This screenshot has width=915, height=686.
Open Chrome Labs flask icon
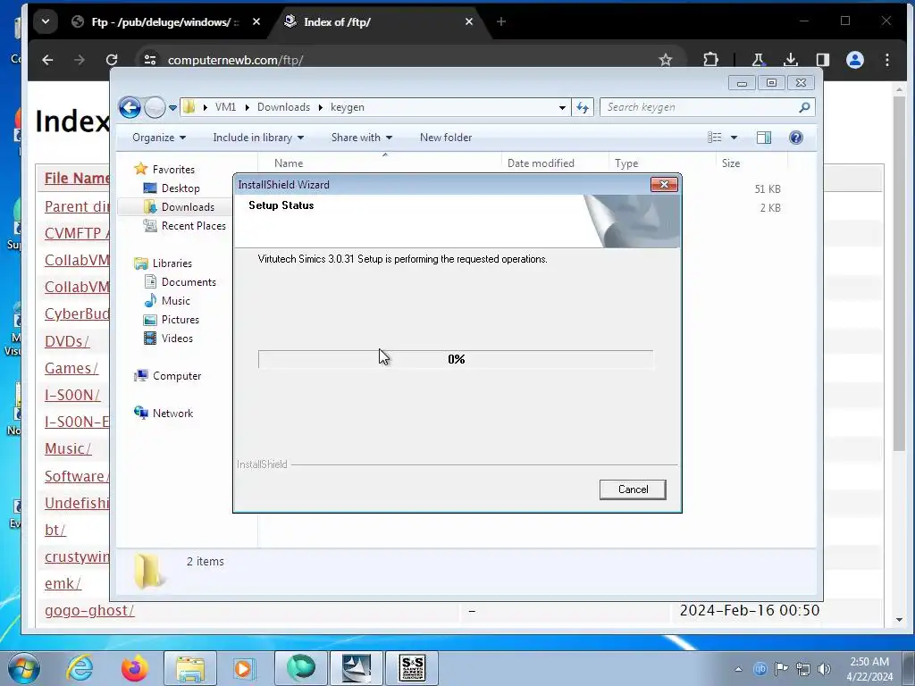click(x=758, y=60)
